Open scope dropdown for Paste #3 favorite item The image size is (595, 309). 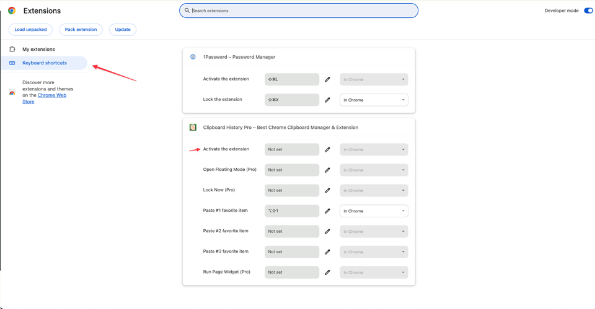(x=374, y=252)
